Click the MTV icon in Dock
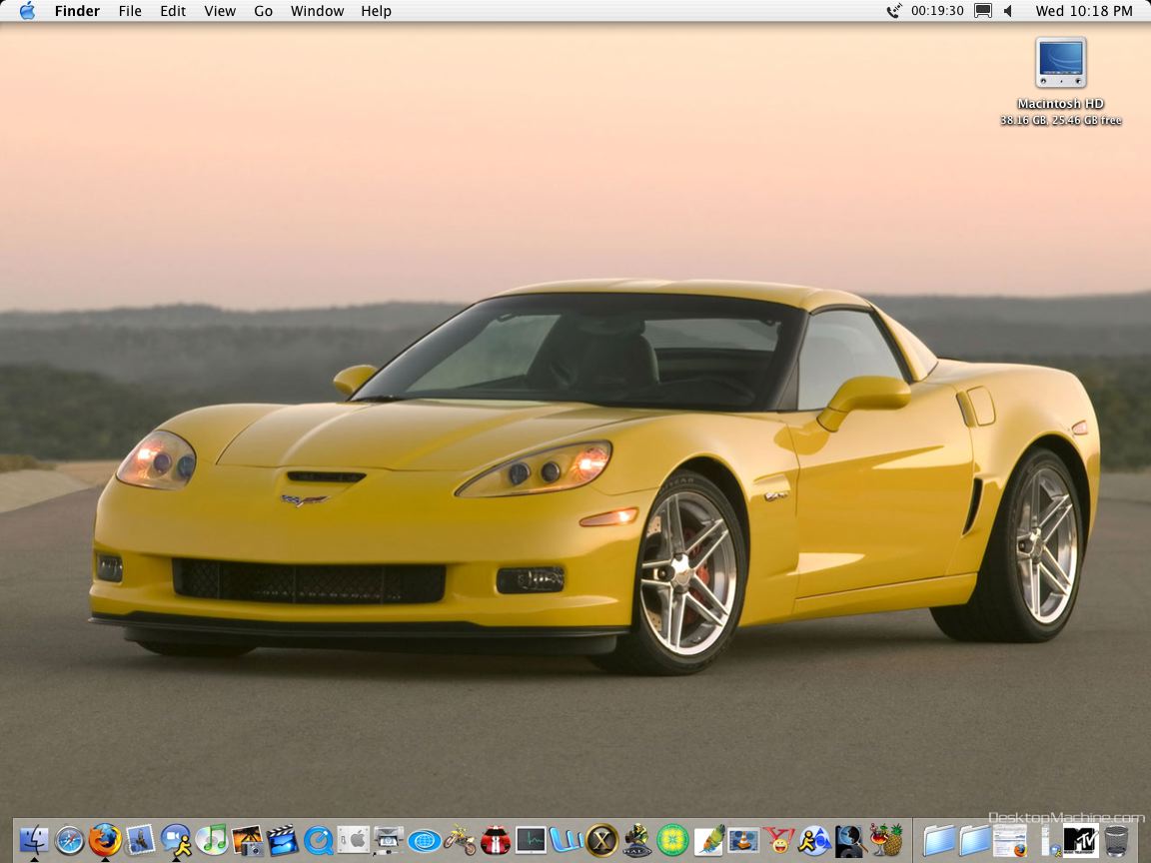Viewport: 1151px width, 863px height. [1080, 840]
